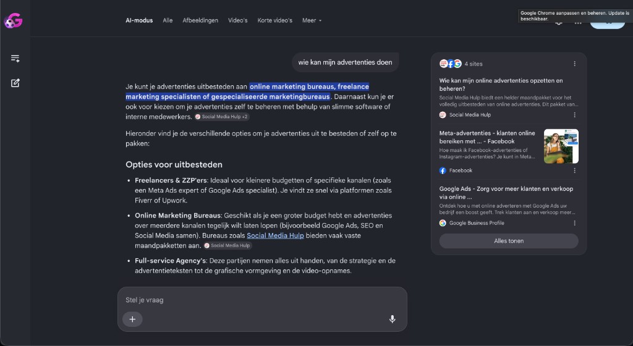Open the Social Media Hulp chip after 'maandpakketten aan'
This screenshot has width=633, height=346.
click(x=227, y=245)
